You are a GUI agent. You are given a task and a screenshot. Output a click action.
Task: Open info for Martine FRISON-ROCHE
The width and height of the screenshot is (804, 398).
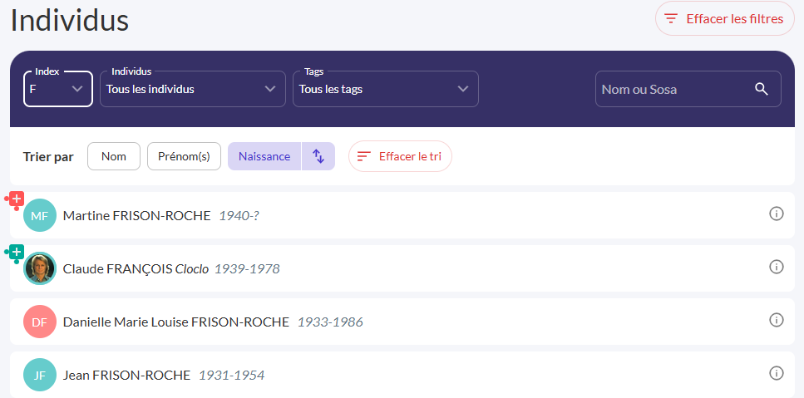777,214
